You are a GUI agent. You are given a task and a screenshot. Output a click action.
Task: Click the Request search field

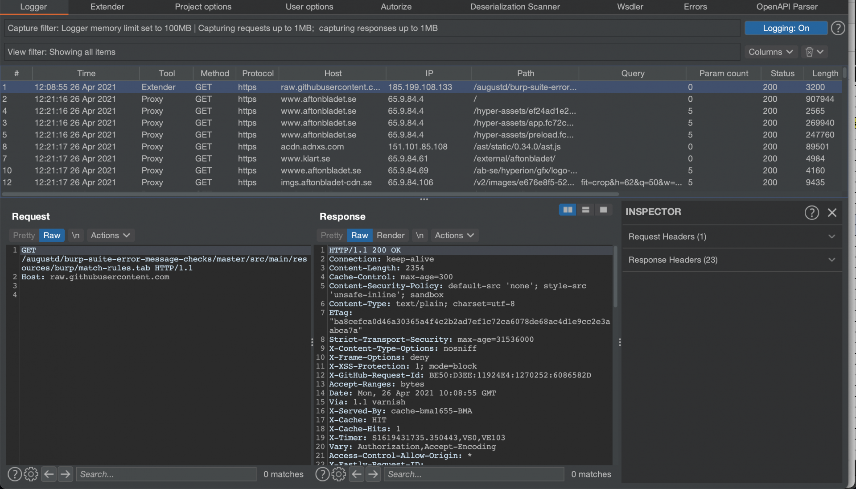pos(166,474)
